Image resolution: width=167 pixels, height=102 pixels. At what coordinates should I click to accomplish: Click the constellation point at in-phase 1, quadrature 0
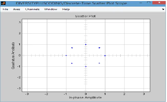tap(105, 56)
